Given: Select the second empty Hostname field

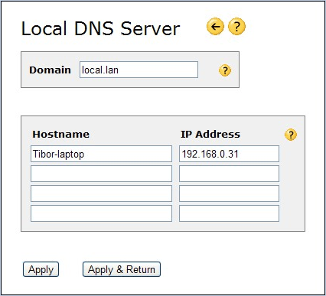Looking at the screenshot, I should (x=101, y=194).
